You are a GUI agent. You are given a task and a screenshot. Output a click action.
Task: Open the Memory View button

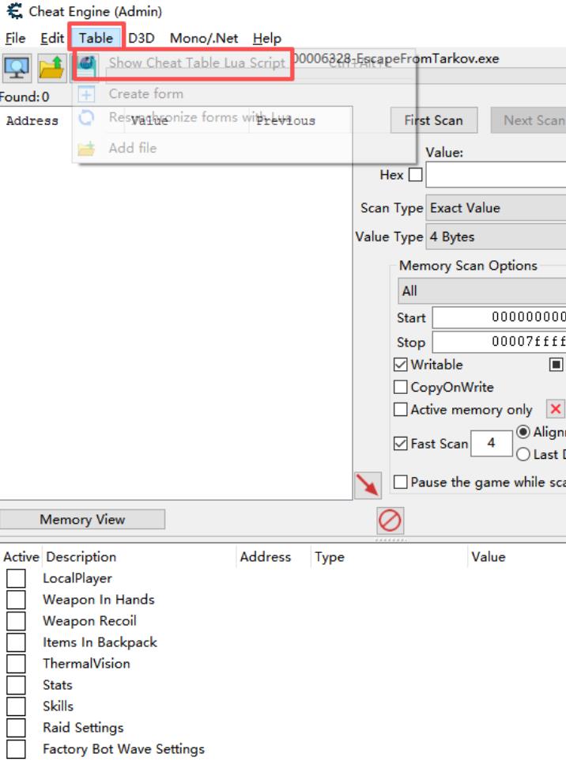(82, 519)
